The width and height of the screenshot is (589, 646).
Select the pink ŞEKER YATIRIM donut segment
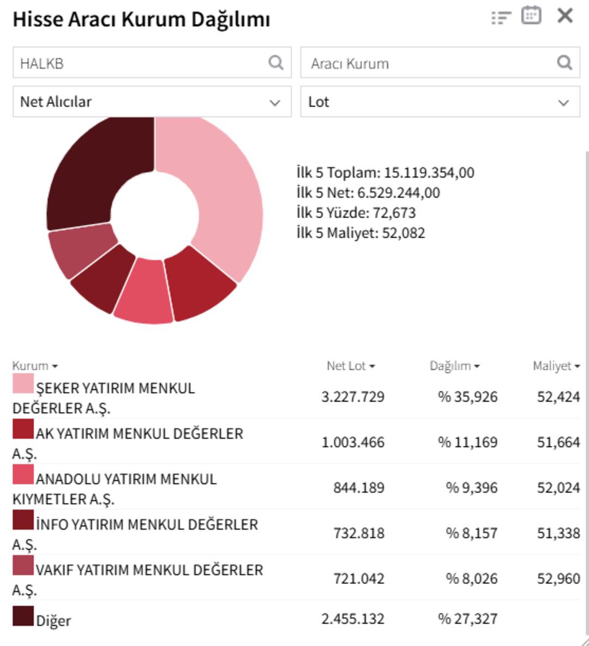coord(229,191)
